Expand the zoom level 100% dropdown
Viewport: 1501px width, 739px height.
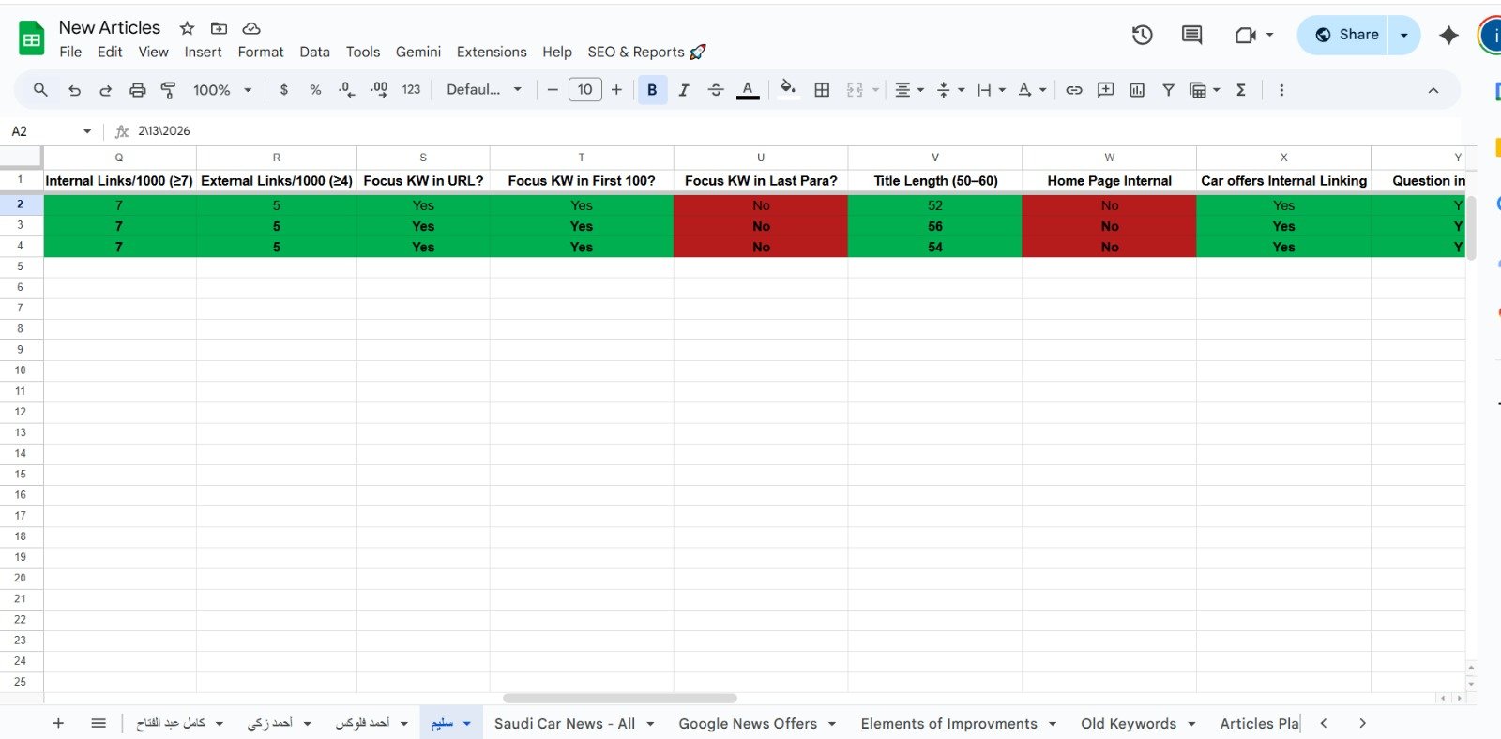coord(222,90)
